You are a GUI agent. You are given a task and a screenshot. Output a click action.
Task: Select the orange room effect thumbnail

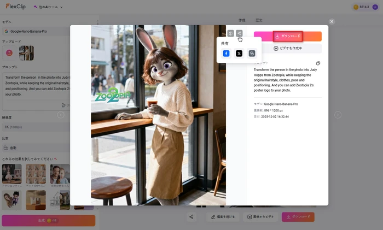pyautogui.click(x=36, y=200)
